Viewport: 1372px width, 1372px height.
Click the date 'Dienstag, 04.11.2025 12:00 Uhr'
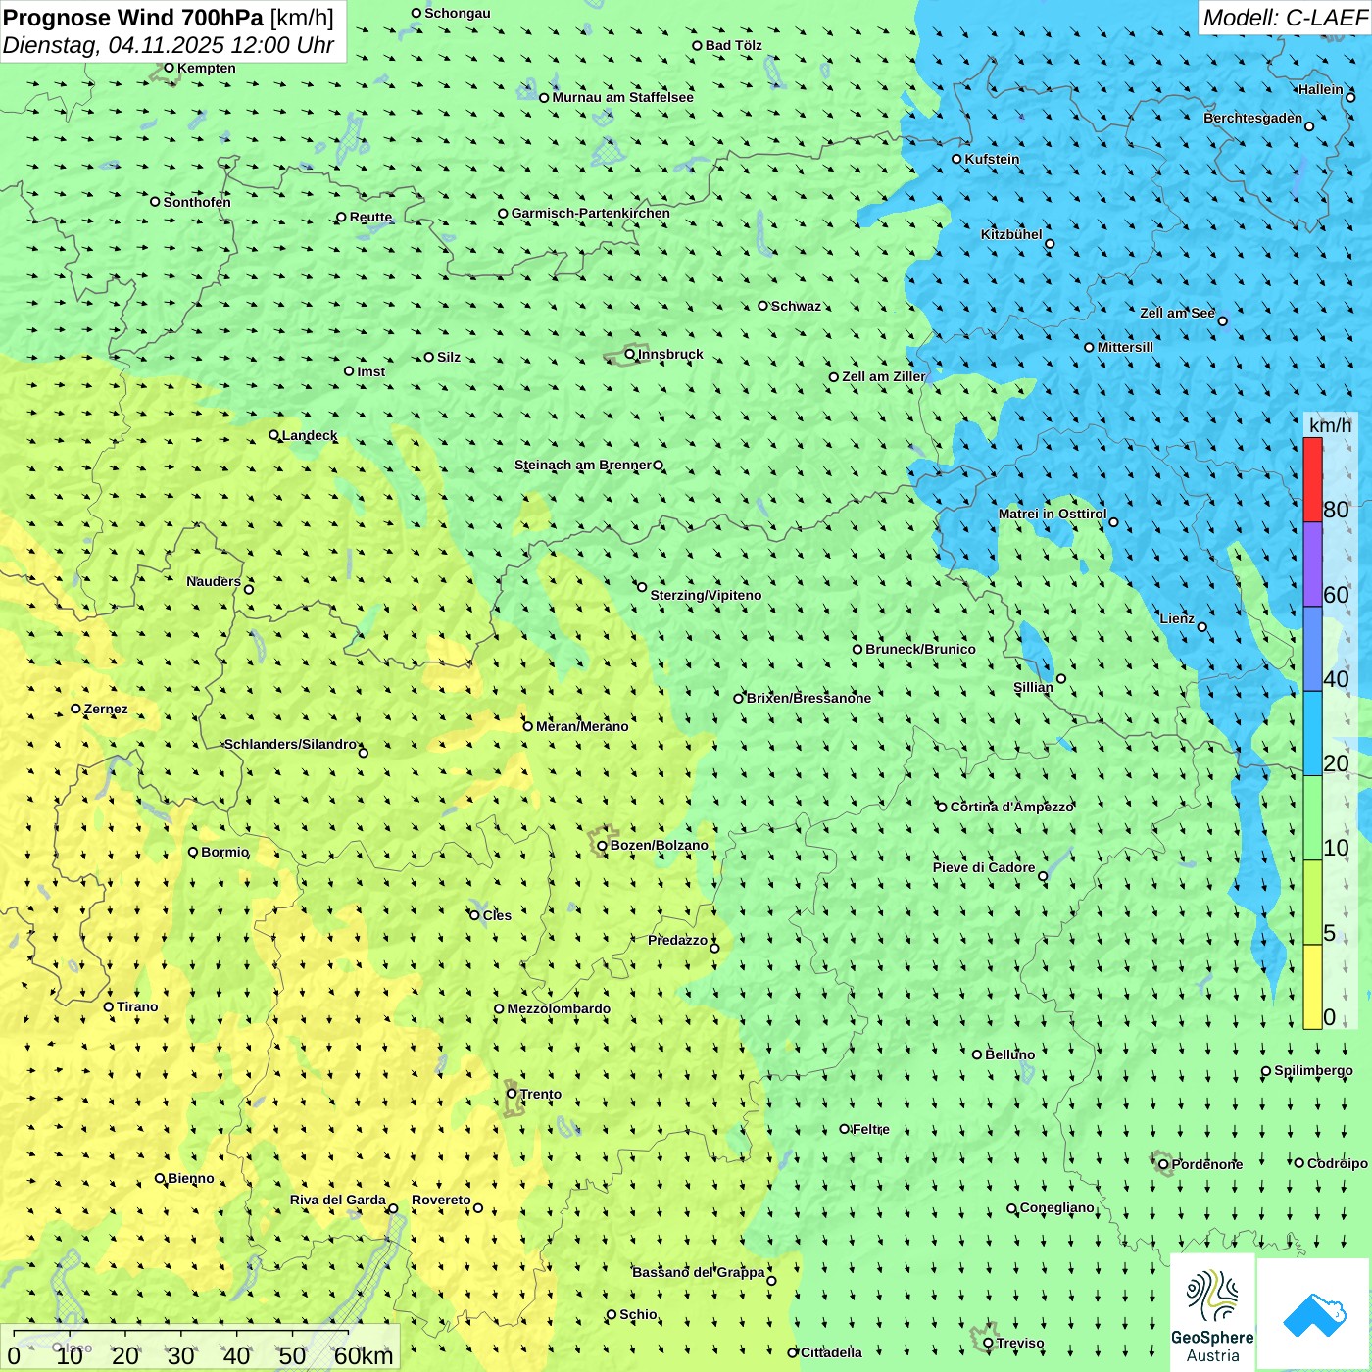pyautogui.click(x=169, y=45)
